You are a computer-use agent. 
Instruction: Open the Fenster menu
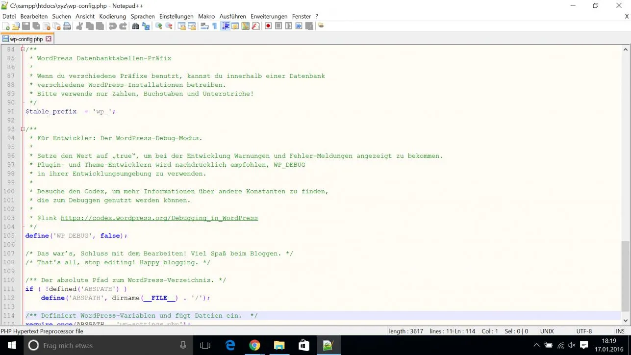coord(302,16)
